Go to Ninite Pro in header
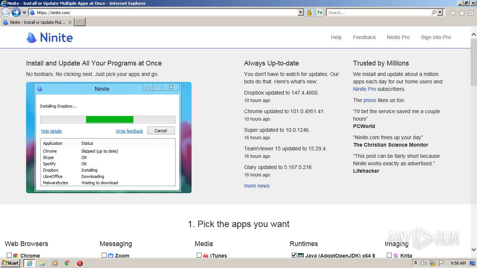 (398, 37)
